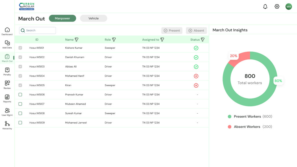Open the Reports sidebar icon
297x167 pixels.
click(7, 97)
